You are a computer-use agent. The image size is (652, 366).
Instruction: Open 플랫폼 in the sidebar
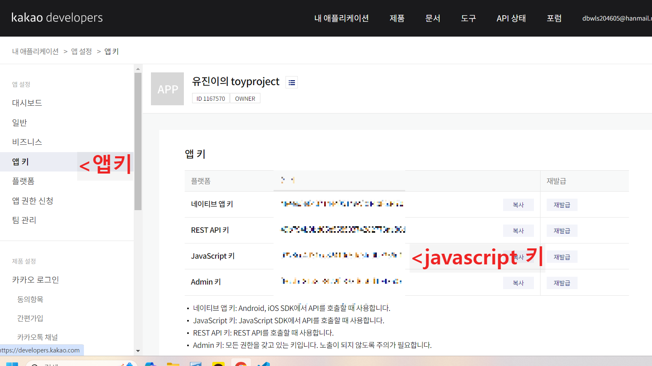[23, 181]
